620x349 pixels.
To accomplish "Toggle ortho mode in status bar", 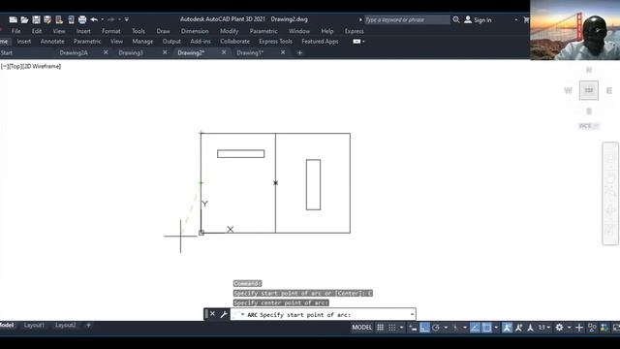I will (424, 328).
